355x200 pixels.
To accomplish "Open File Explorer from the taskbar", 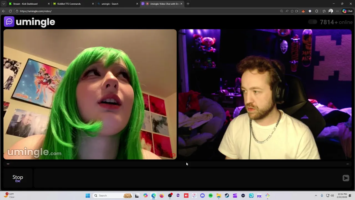I will point(219,196).
